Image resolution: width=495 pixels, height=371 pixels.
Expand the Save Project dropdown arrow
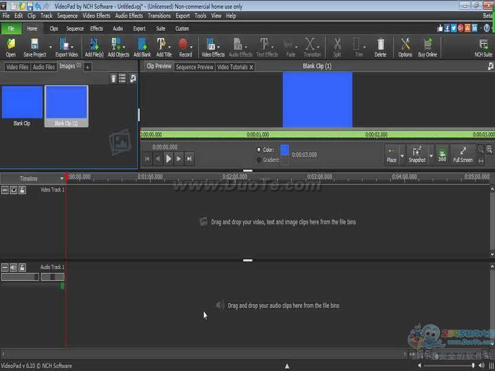coord(51,47)
